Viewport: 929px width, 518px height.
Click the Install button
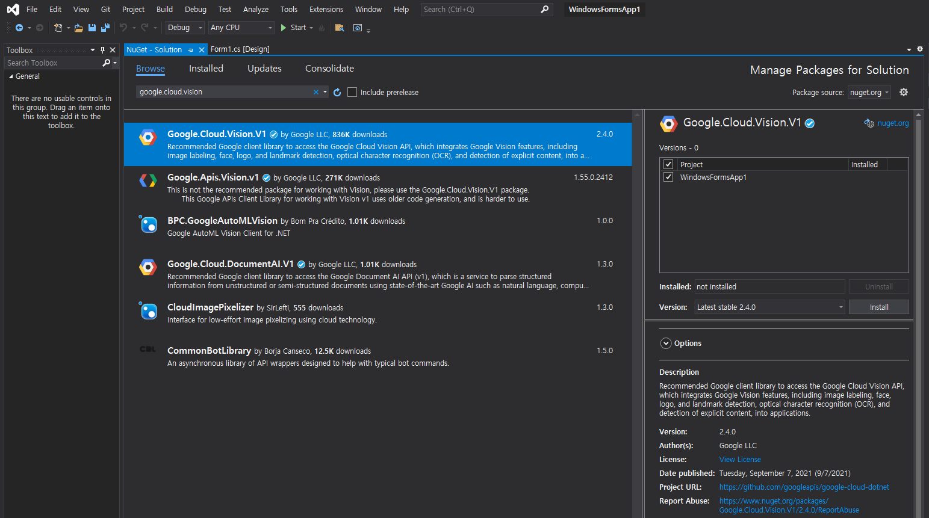879,307
